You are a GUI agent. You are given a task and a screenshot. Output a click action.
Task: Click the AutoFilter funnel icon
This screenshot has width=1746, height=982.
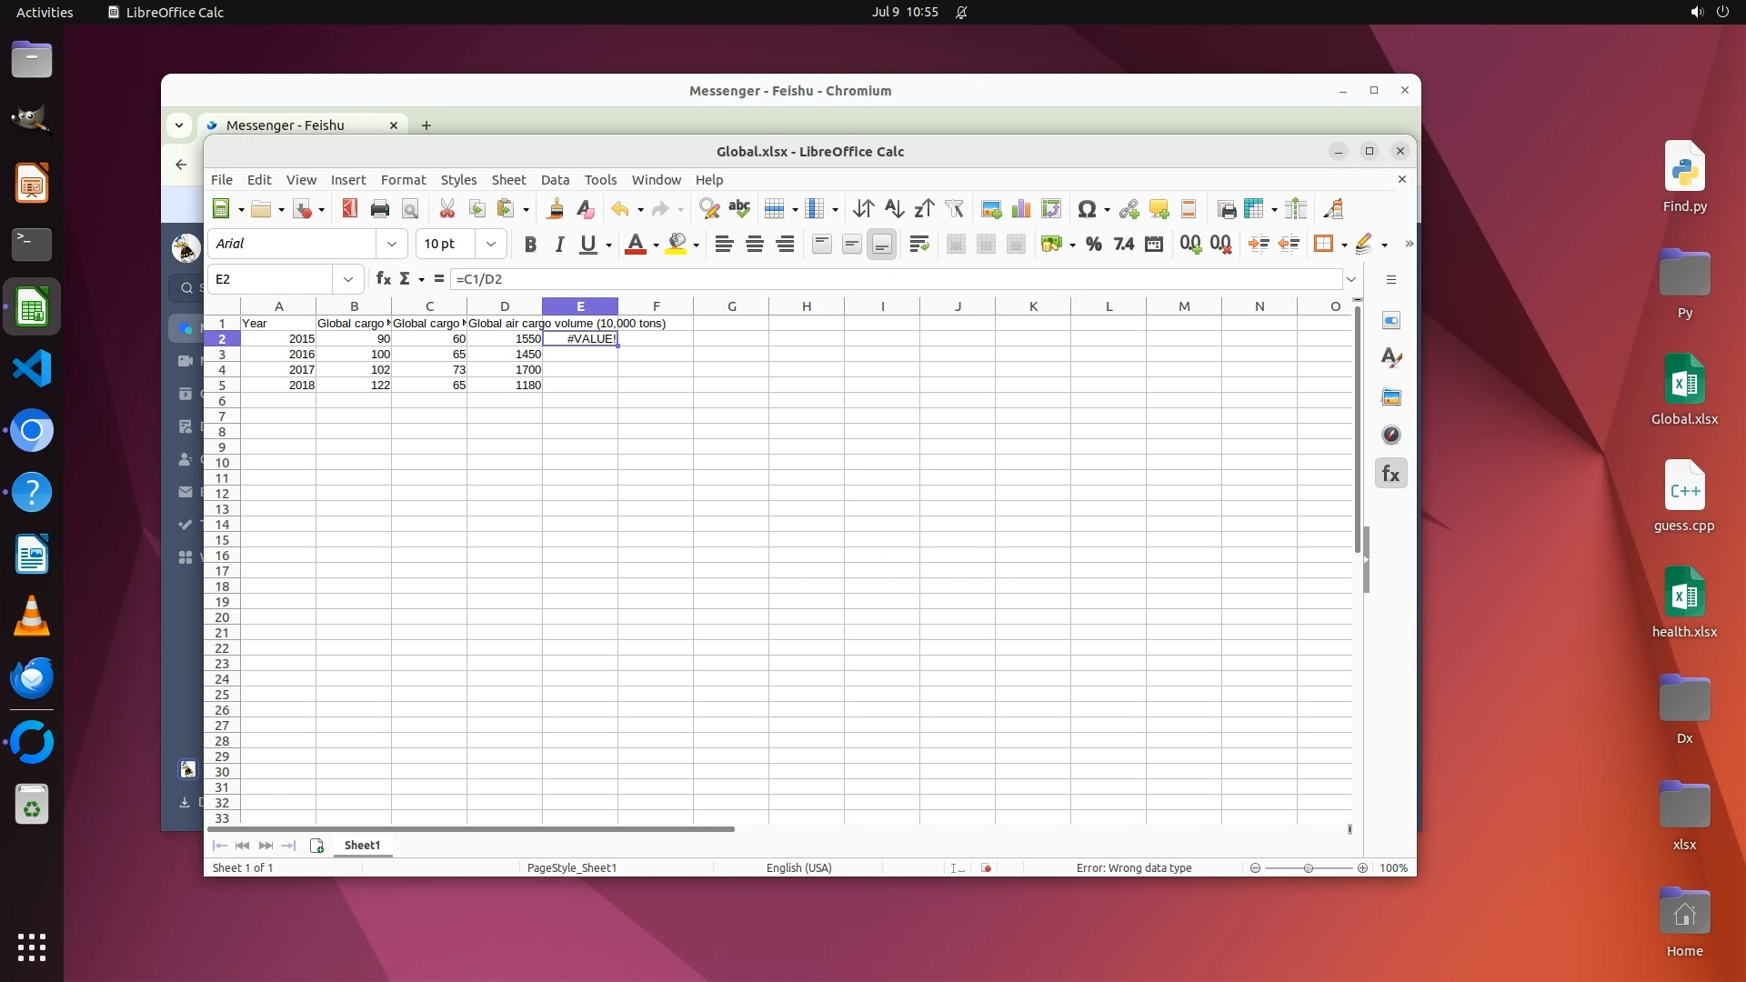pos(954,209)
